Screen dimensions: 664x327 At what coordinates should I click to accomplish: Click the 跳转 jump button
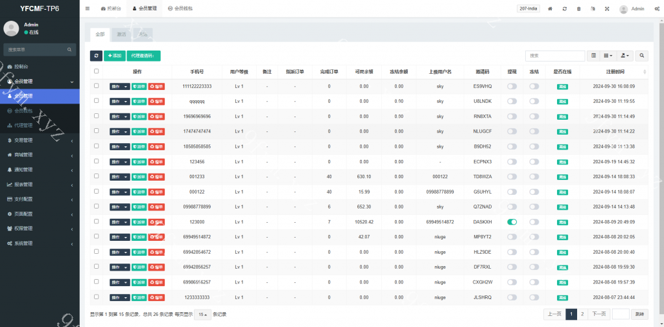[640, 314]
